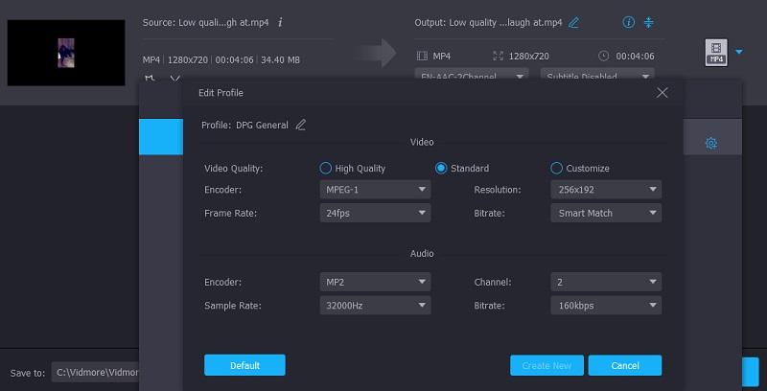Expand the Resolution 256x192 dropdown
Screen dimensions: 767x391
click(x=606, y=190)
